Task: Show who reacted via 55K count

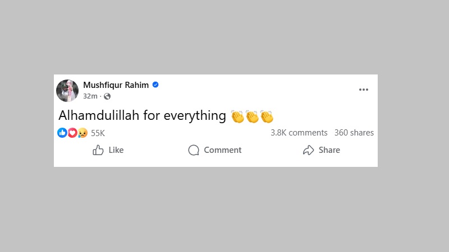Action: 98,133
